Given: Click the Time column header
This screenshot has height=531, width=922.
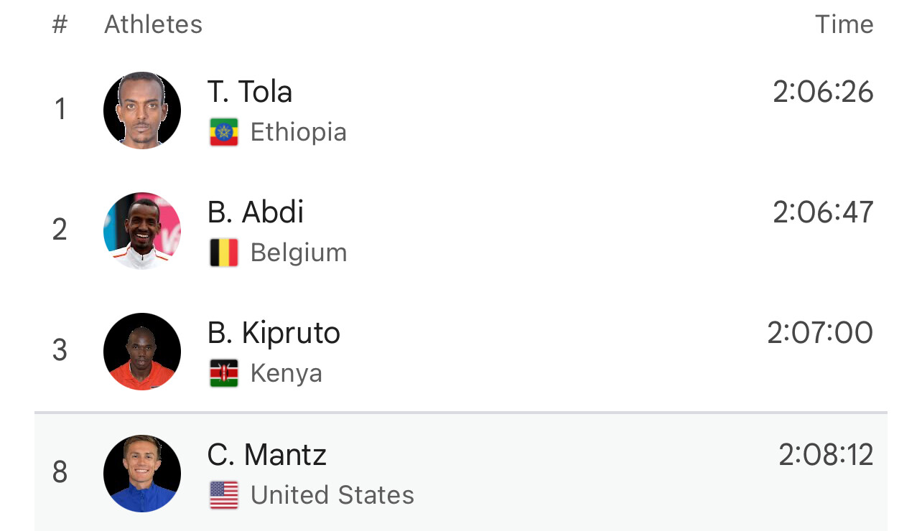Looking at the screenshot, I should pos(844,24).
